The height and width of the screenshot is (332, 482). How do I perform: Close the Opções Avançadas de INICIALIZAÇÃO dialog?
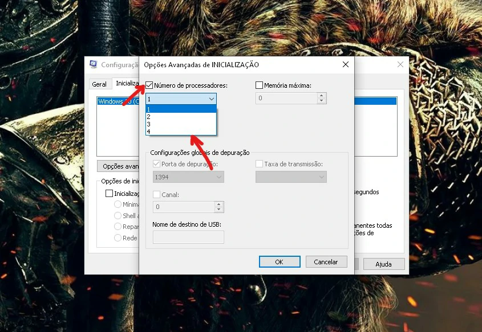click(x=346, y=64)
